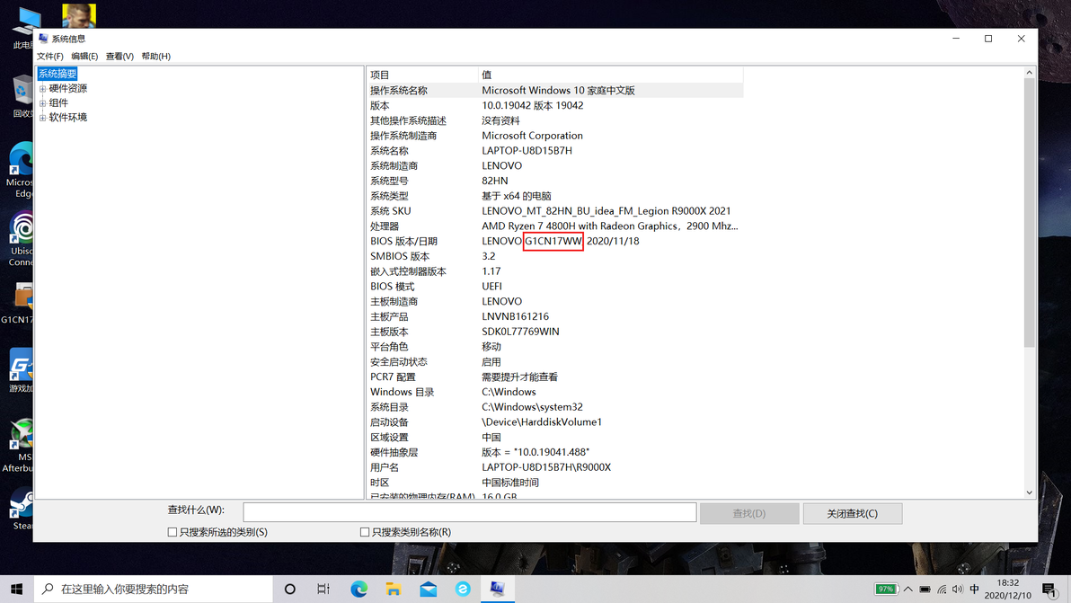Select the PCR7 配置 row

point(554,377)
